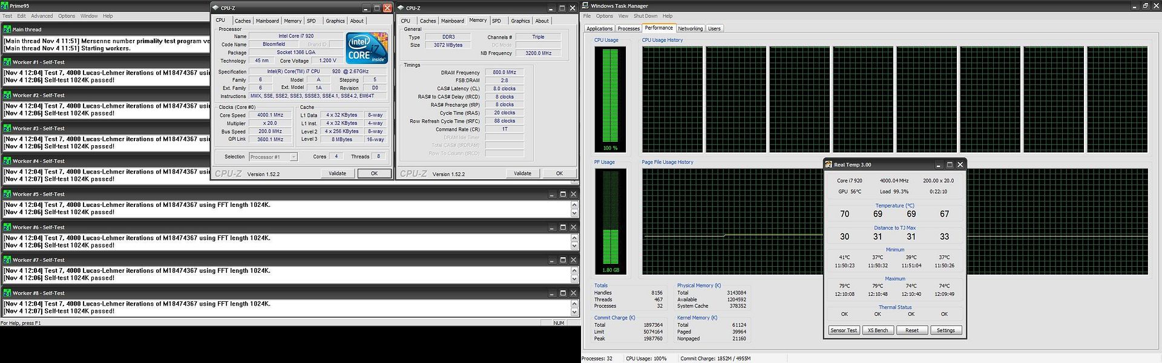The image size is (1162, 363).
Task: Open the Processor #1 selection dropdown
Action: 294,157
